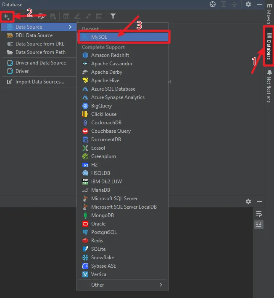Image resolution: width=274 pixels, height=298 pixels.
Task: Select H2 database entry
Action: tap(122, 165)
